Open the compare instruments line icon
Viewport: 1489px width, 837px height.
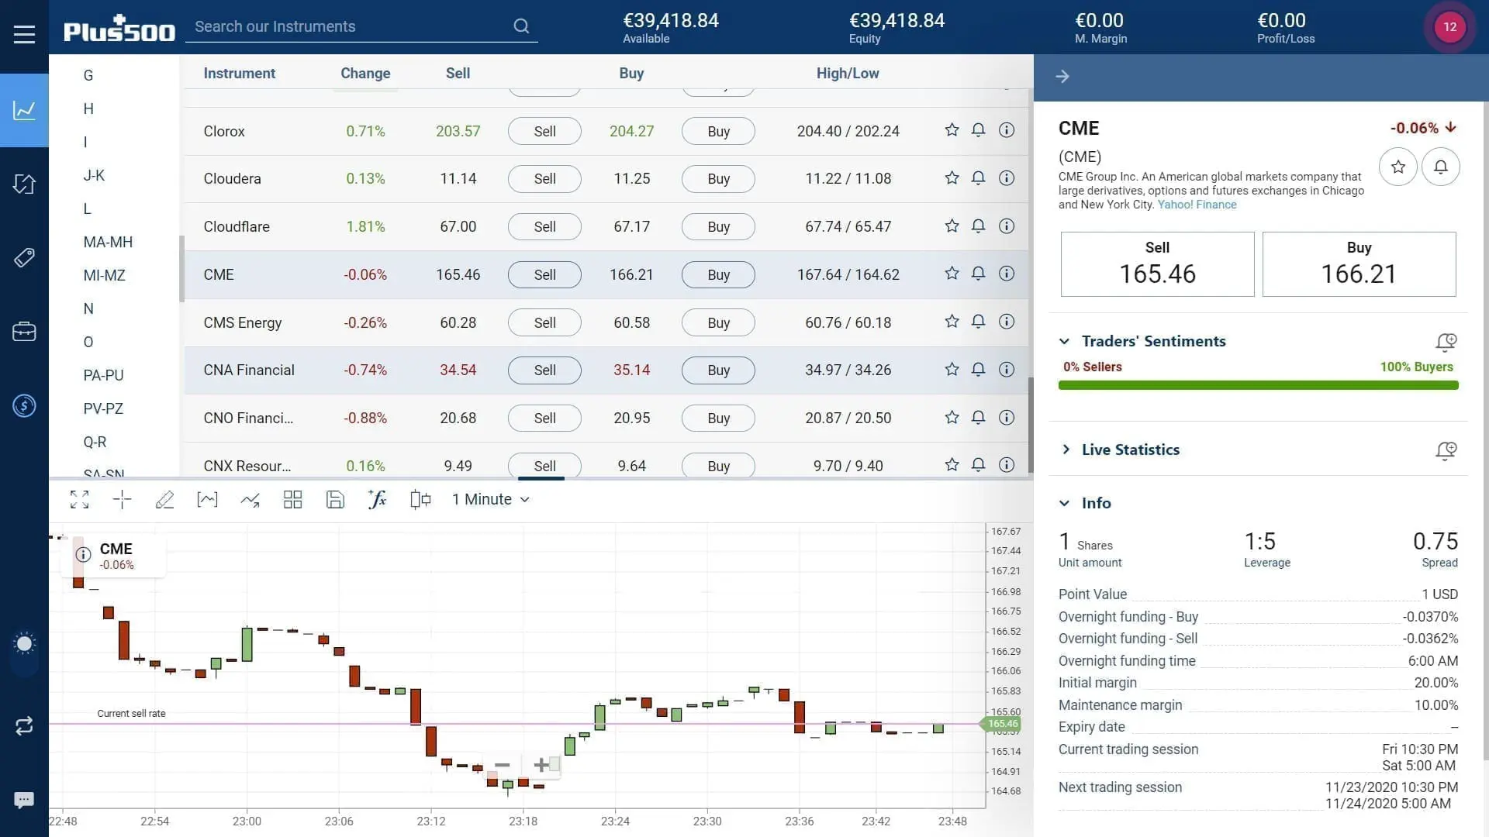(x=250, y=500)
